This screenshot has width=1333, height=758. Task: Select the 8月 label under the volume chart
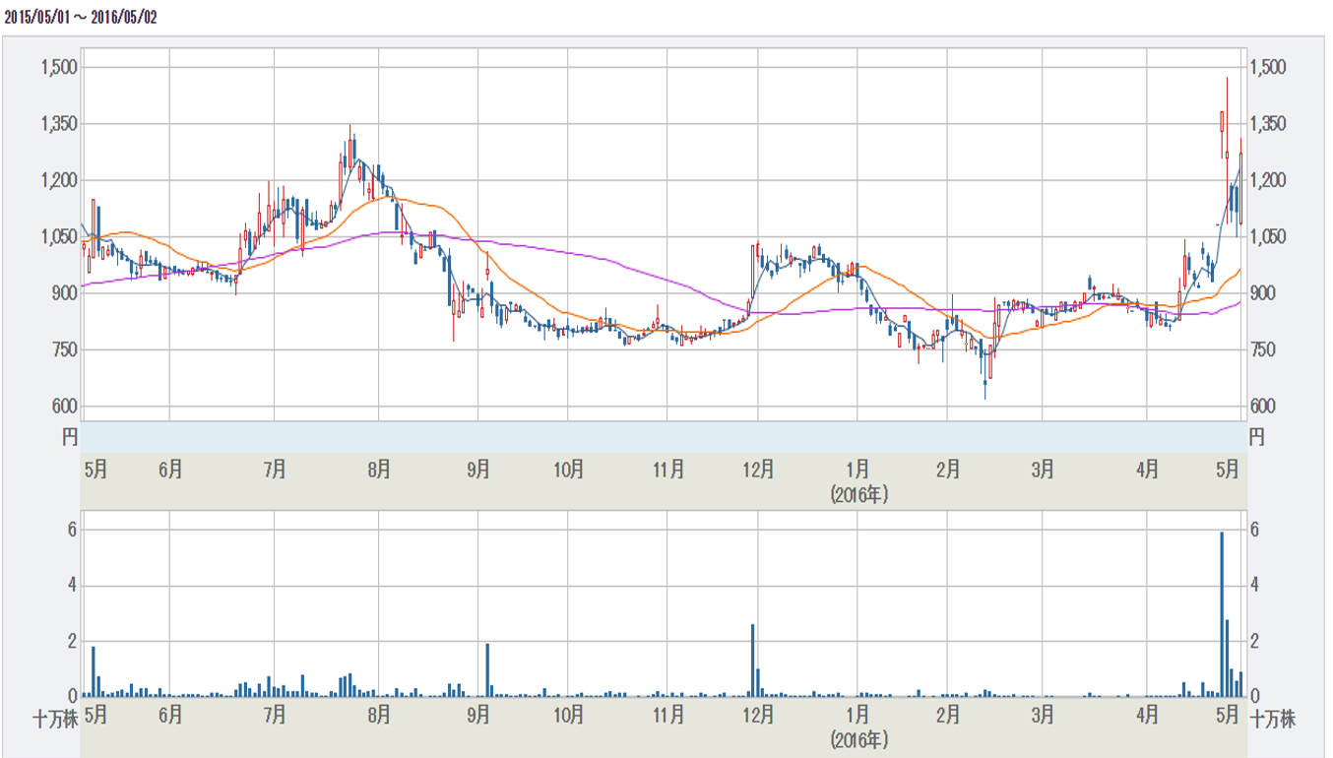coord(378,715)
